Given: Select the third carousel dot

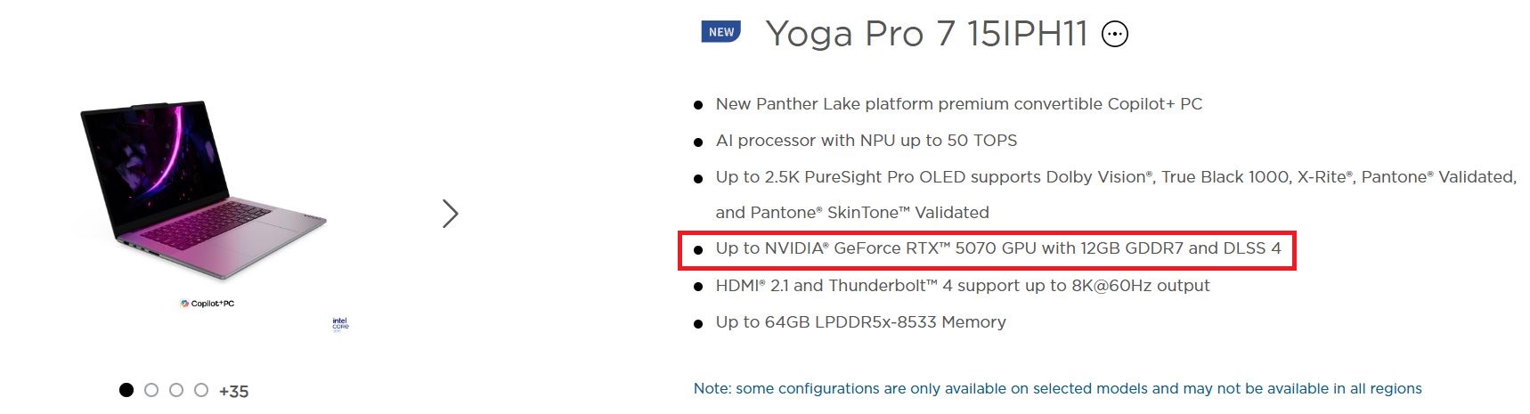Looking at the screenshot, I should pyautogui.click(x=176, y=390).
